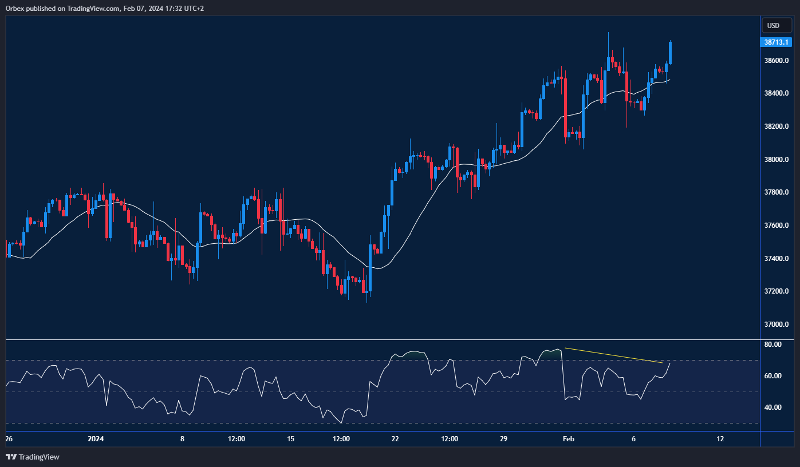Screen dimensions: 800x467
Task: Select the 22 date marker on time axis
Action: 395,439
